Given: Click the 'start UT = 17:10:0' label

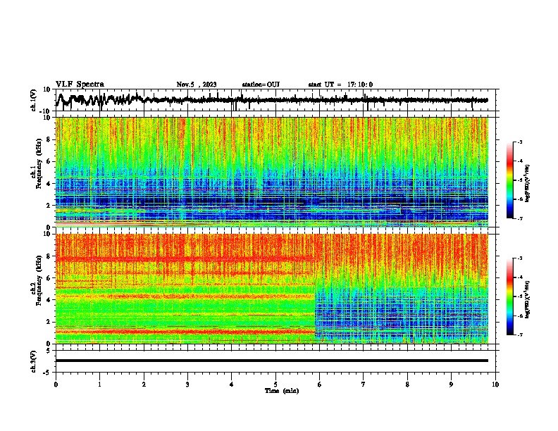Looking at the screenshot, I should [340, 85].
